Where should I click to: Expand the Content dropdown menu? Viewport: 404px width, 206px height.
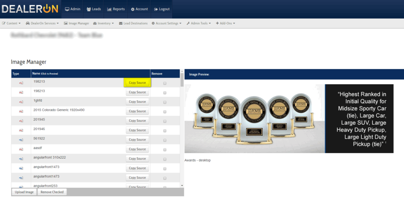(x=11, y=23)
